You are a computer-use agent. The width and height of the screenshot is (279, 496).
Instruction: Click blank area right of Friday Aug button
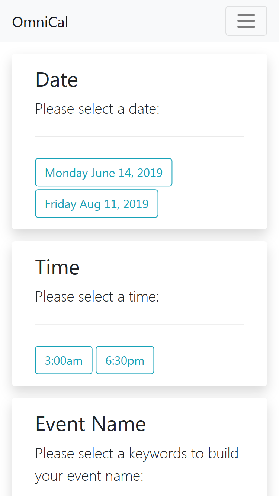201,203
